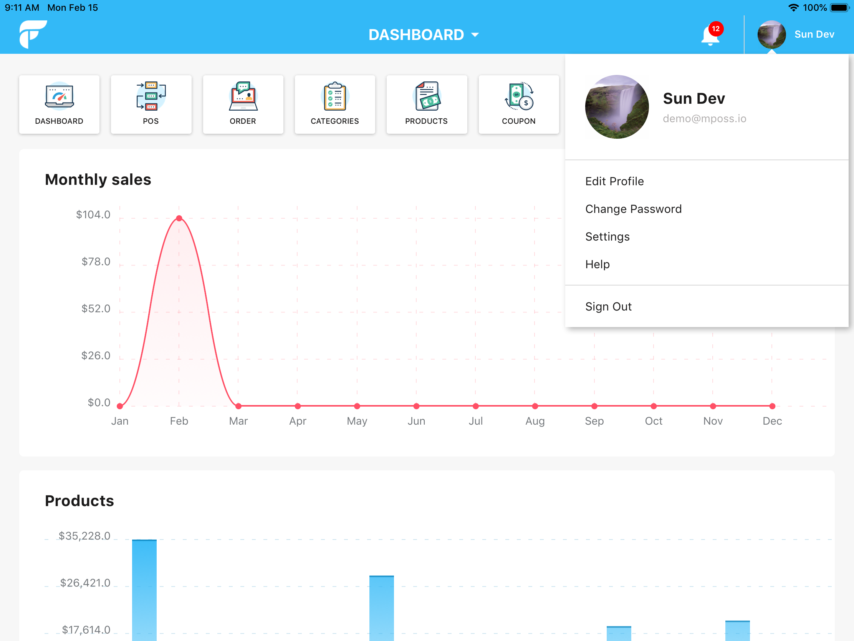Click the app logo in header

tap(33, 34)
